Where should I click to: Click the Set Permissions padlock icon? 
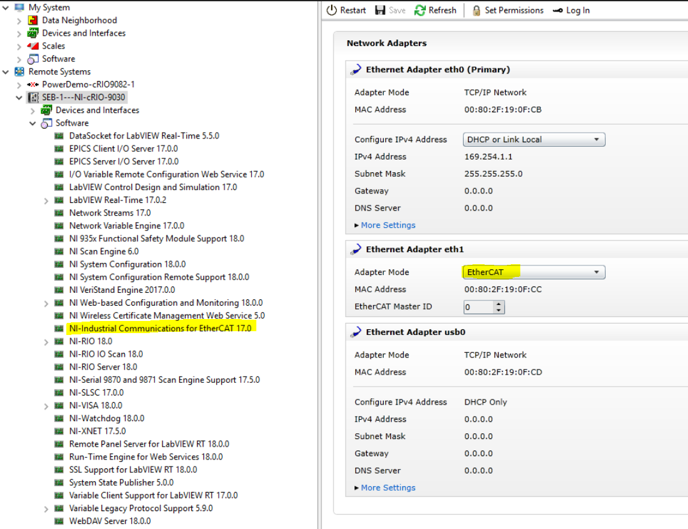point(476,10)
